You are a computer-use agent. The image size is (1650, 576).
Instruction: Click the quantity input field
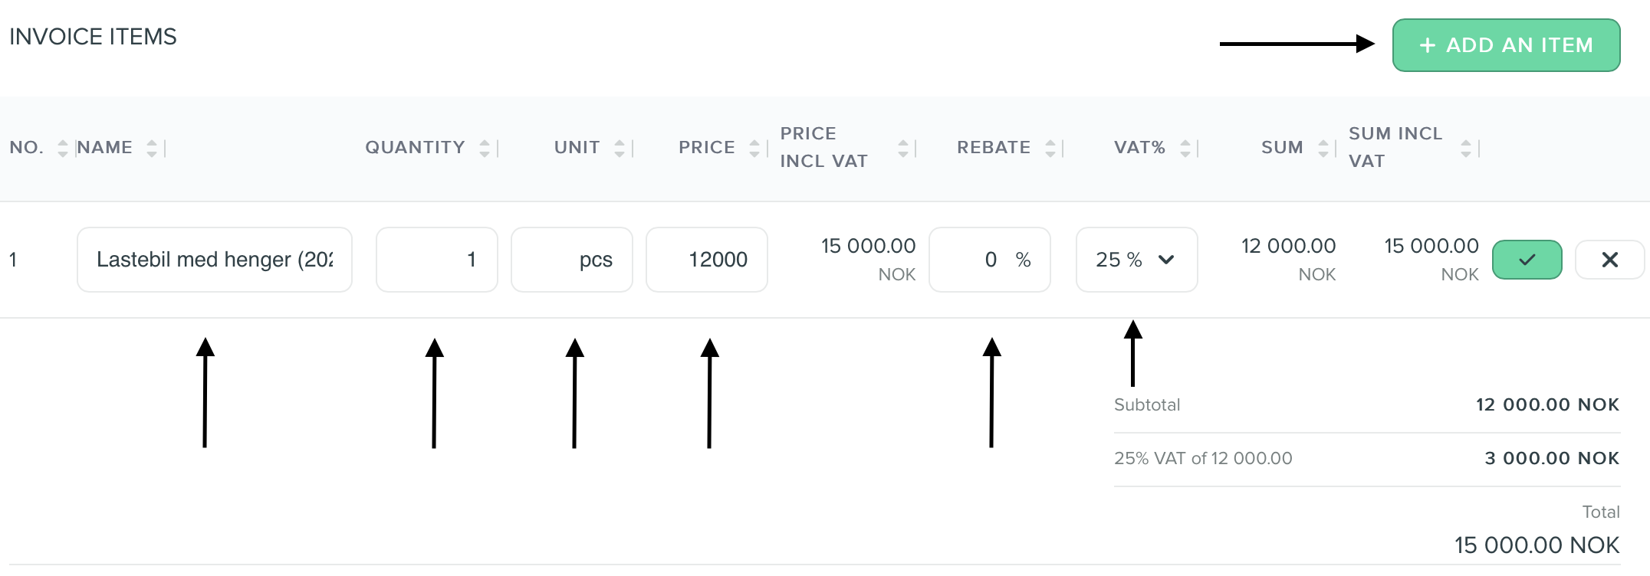(x=436, y=260)
